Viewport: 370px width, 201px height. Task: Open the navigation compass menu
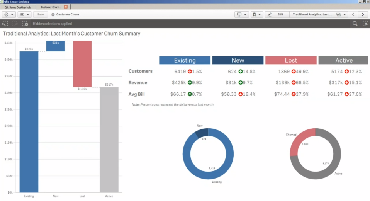point(8,14)
